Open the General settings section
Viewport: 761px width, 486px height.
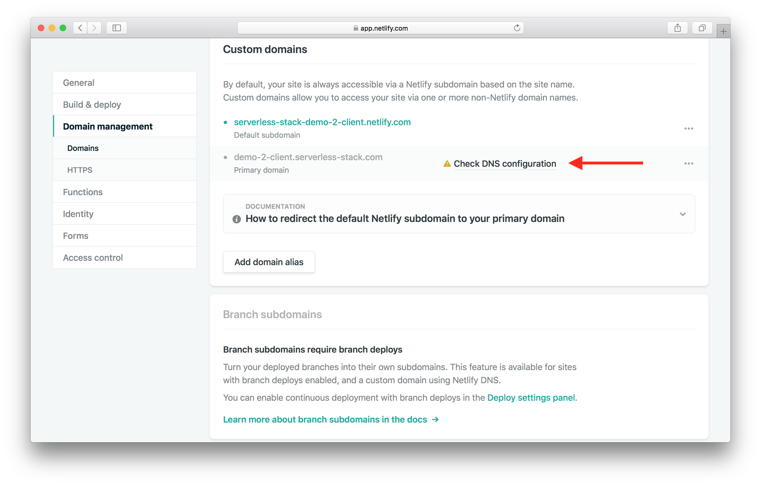click(x=79, y=83)
